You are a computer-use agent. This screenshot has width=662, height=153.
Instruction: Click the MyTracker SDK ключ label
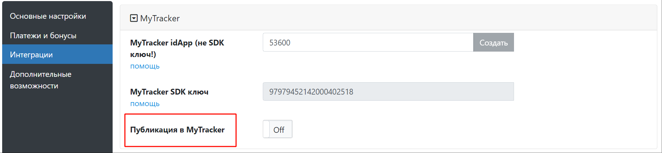click(x=169, y=92)
